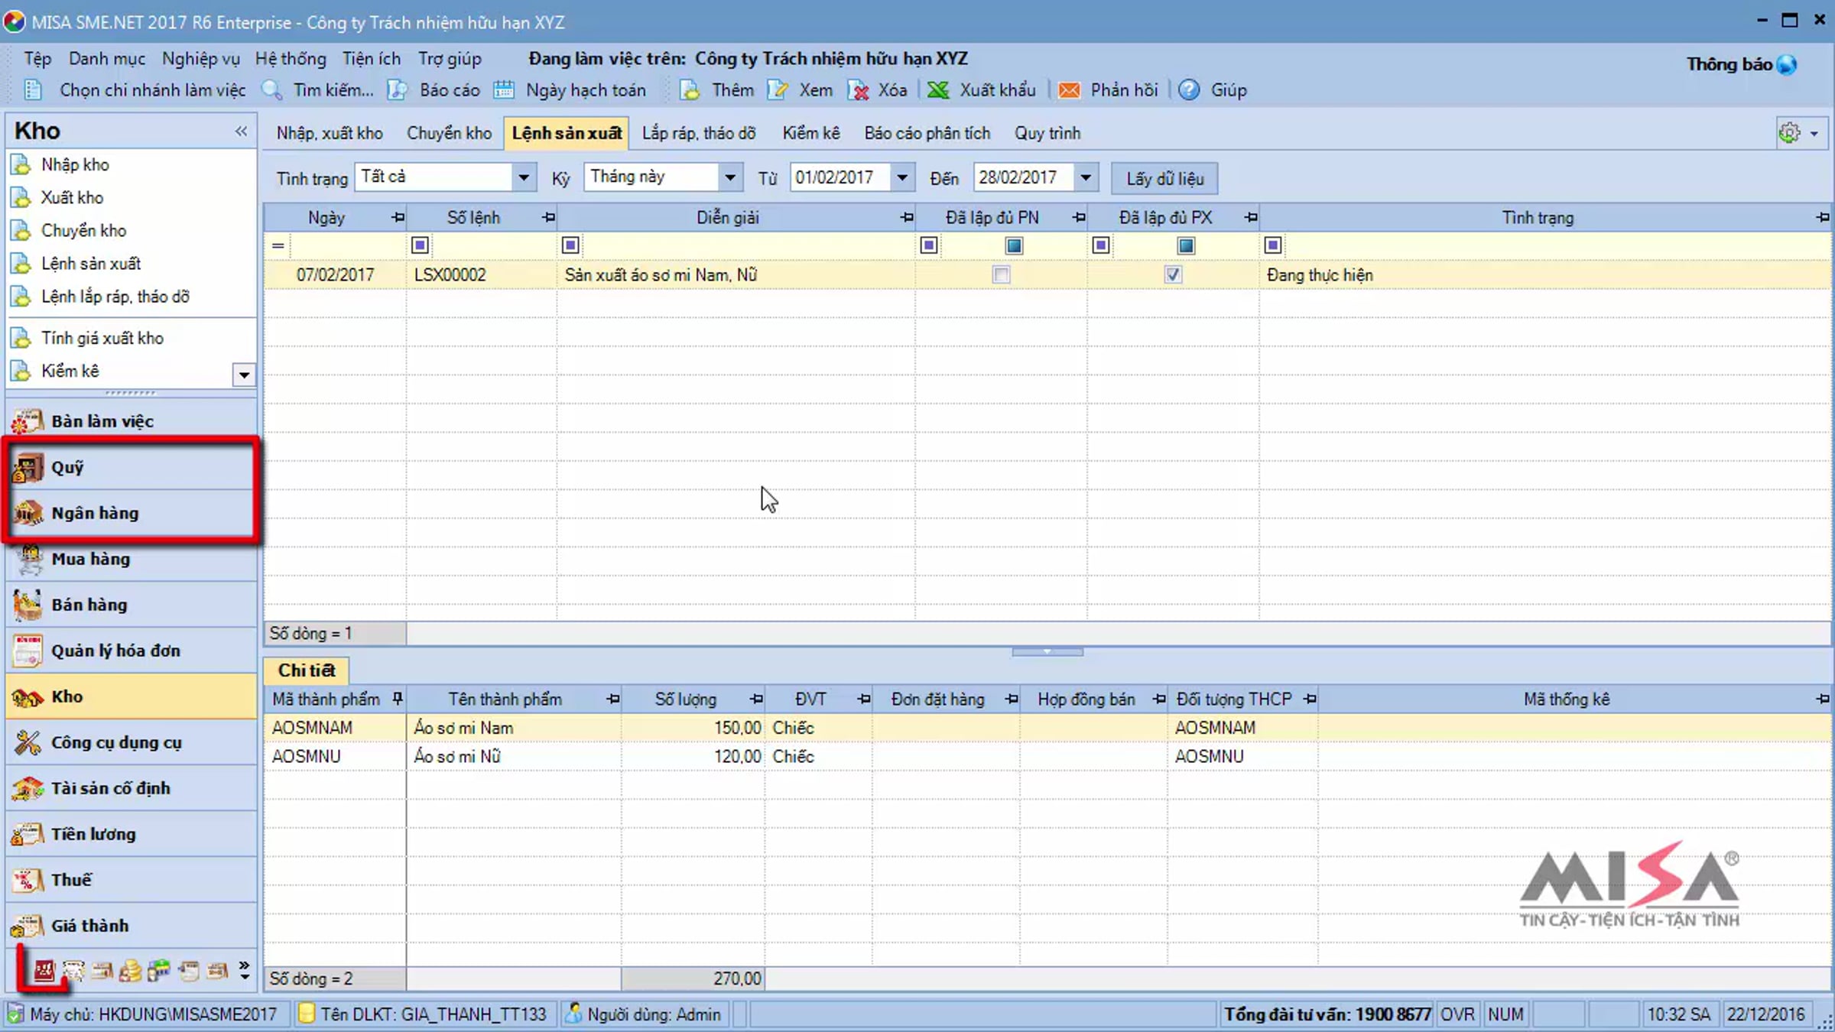Click the Xóa delete icon
The image size is (1835, 1032).
(x=858, y=90)
